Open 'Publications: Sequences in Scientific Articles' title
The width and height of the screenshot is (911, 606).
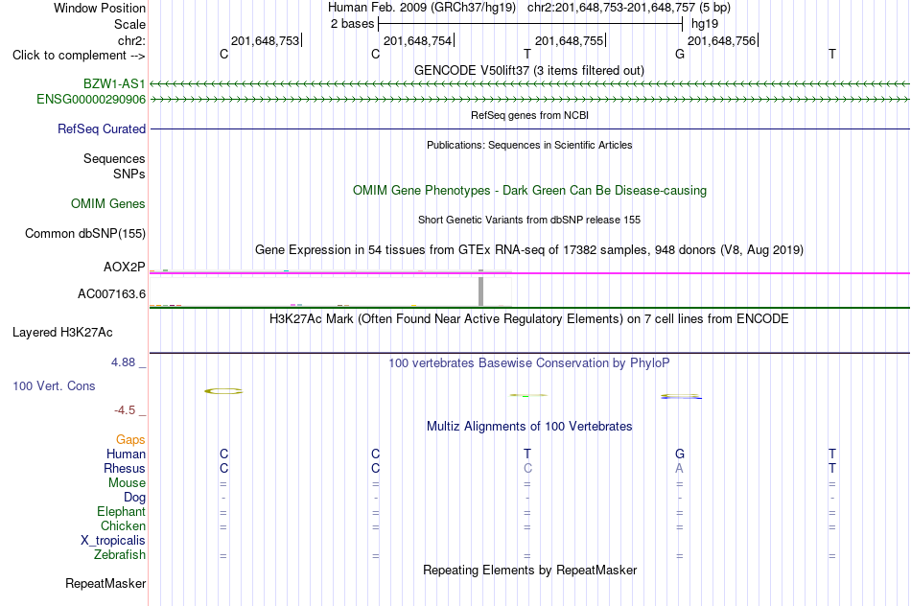click(x=529, y=145)
